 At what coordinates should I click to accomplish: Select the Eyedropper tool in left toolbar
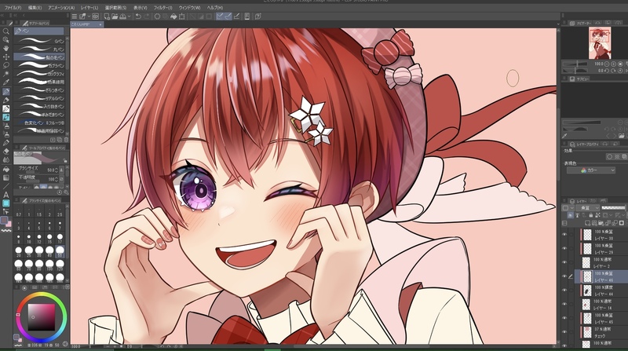[x=6, y=82]
